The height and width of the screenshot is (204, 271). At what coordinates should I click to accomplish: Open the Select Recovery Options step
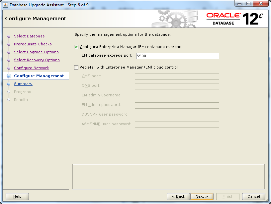click(x=37, y=60)
